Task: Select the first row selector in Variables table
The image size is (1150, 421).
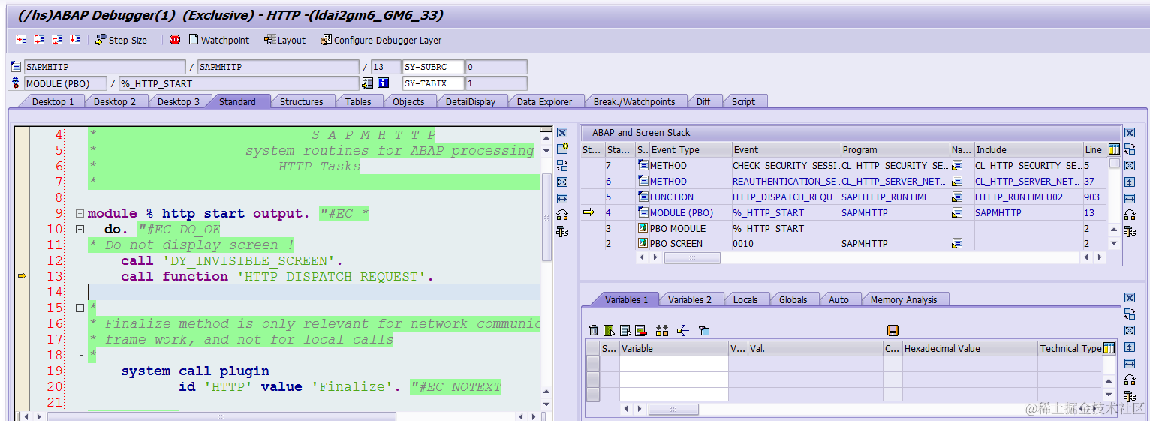Action: tap(593, 363)
